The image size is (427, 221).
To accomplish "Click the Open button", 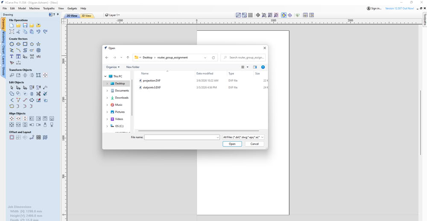I will coord(232,144).
